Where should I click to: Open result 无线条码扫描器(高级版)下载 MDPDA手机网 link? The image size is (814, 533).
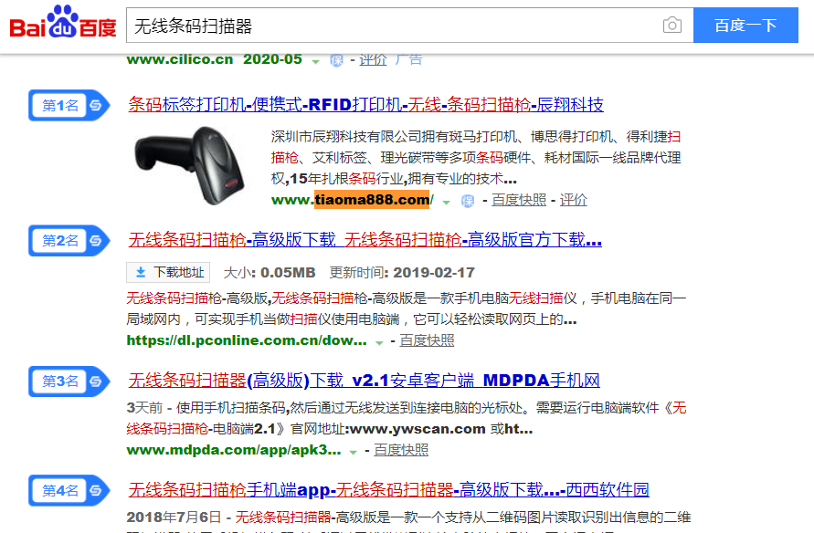click(364, 381)
